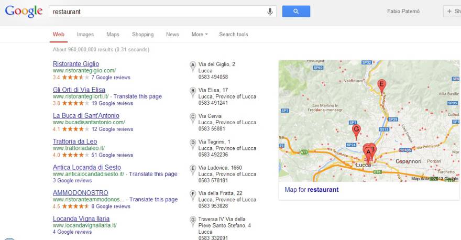Translate the AMMODONOSTRO page

pyautogui.click(x=153, y=200)
